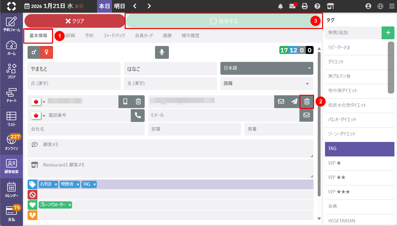The height and width of the screenshot is (226, 397).
Task: Click the orange broken heart icon
Action: [32, 215]
